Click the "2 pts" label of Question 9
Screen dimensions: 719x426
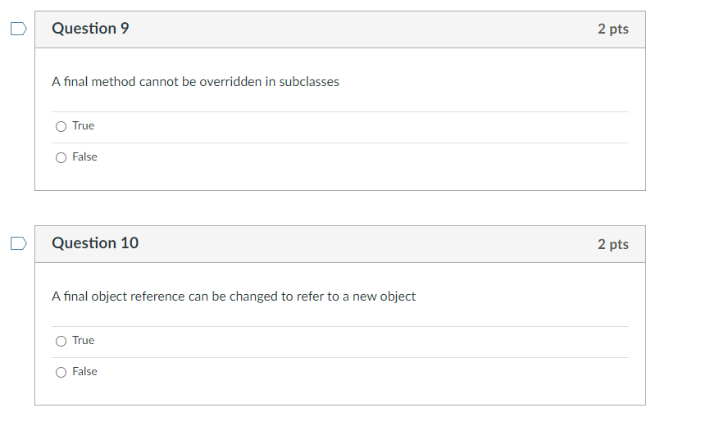[612, 29]
